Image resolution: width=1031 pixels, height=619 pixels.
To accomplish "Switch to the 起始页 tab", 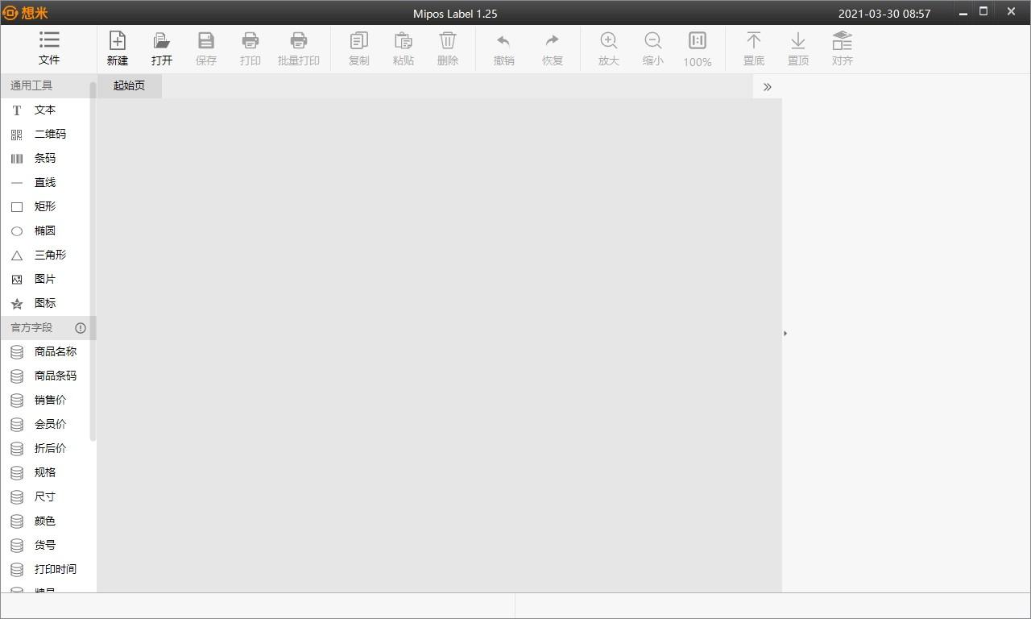I will click(130, 85).
